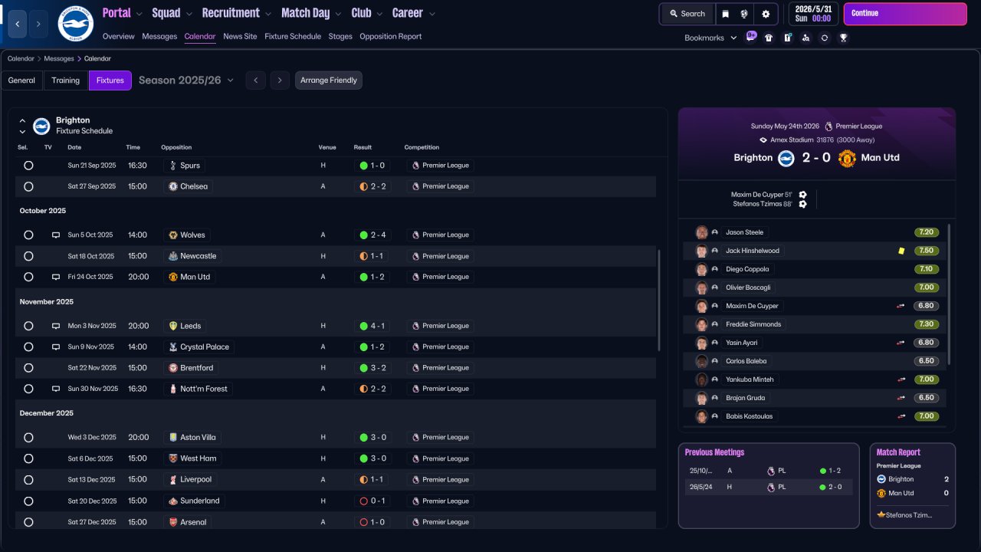
Task: Go to the next season with the right chevron
Action: [280, 80]
